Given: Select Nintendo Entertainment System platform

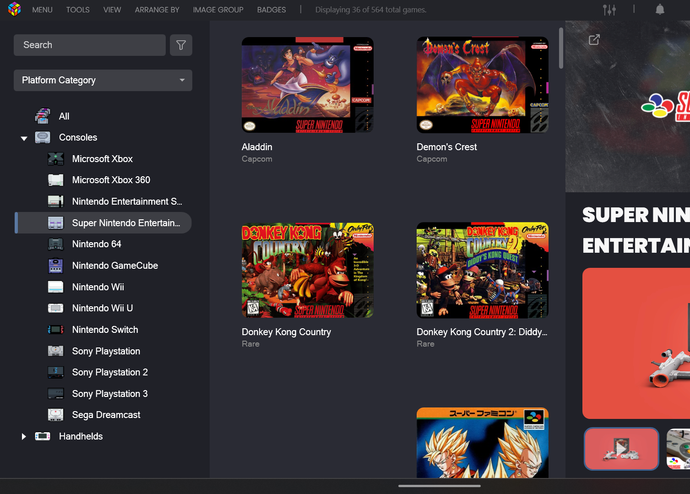Looking at the screenshot, I should [x=127, y=201].
